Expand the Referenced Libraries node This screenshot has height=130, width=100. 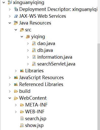[x=10, y=84]
